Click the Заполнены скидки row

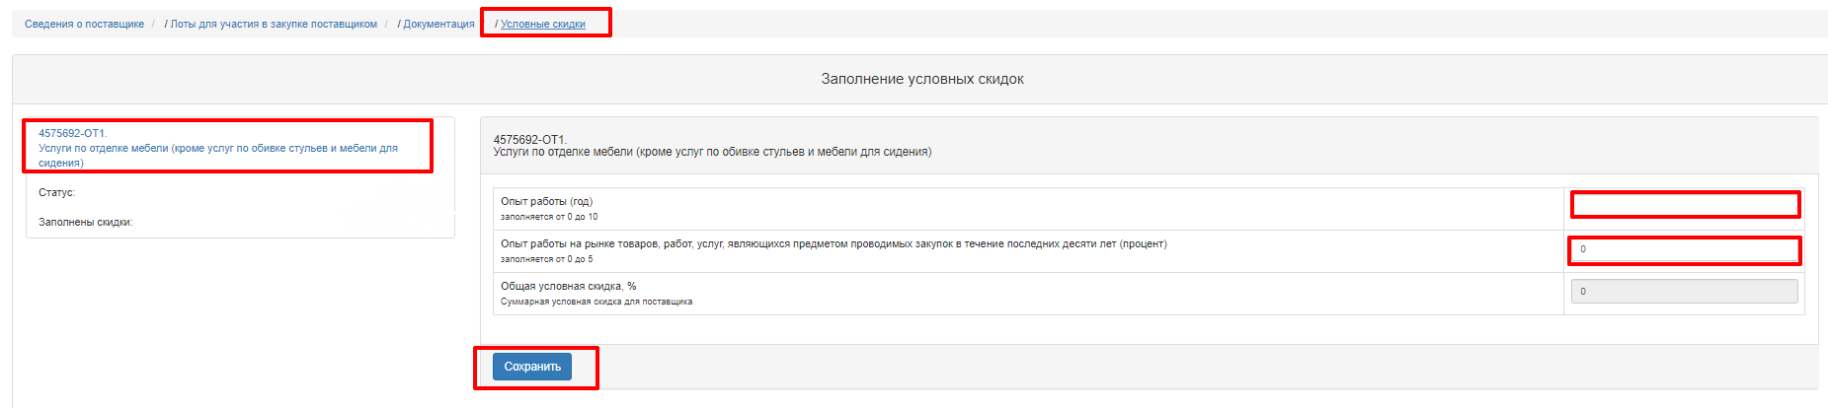(x=240, y=222)
